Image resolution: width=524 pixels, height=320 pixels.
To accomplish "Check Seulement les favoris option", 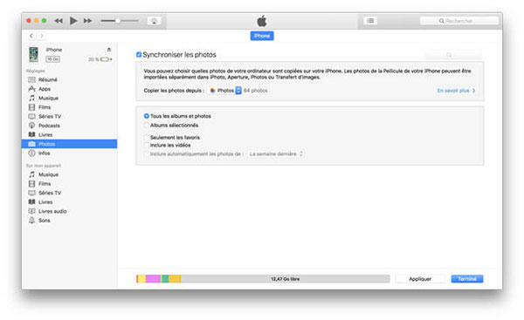I will [x=147, y=137].
